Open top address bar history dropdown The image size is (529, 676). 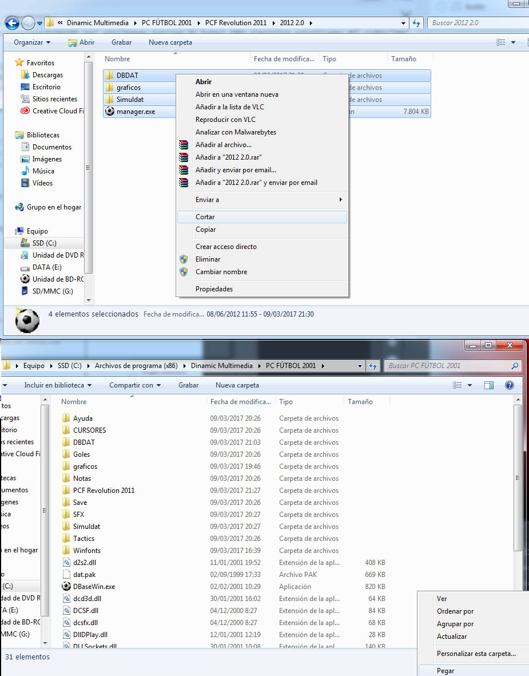(403, 23)
